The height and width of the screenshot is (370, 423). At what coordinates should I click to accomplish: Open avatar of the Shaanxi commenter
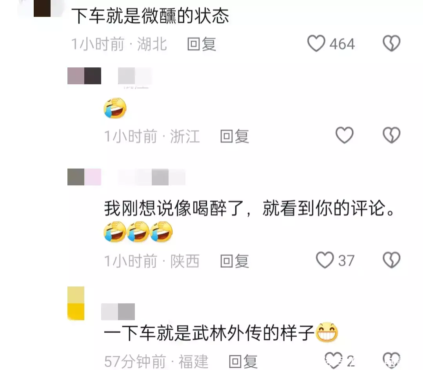84,177
